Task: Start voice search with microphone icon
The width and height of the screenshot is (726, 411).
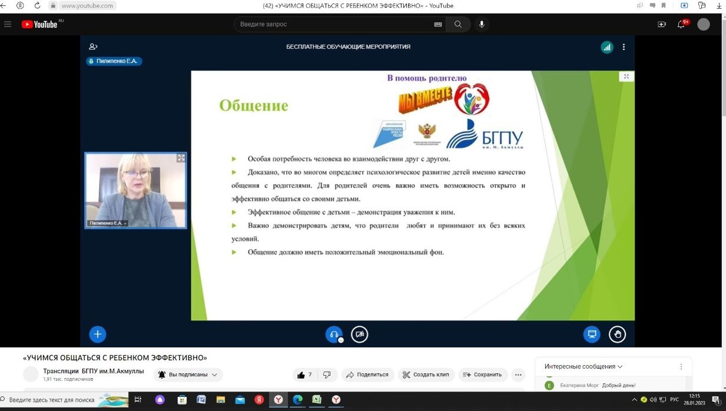Action: pyautogui.click(x=482, y=24)
